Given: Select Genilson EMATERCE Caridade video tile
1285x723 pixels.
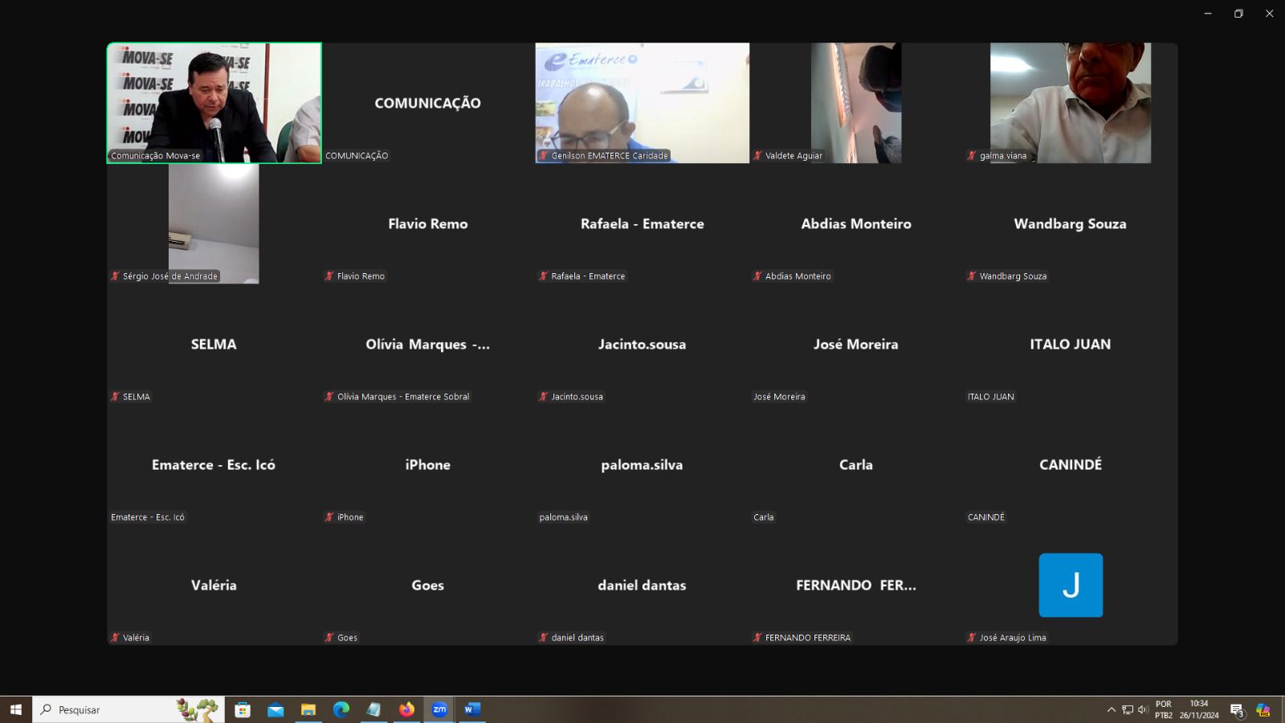Looking at the screenshot, I should (642, 103).
